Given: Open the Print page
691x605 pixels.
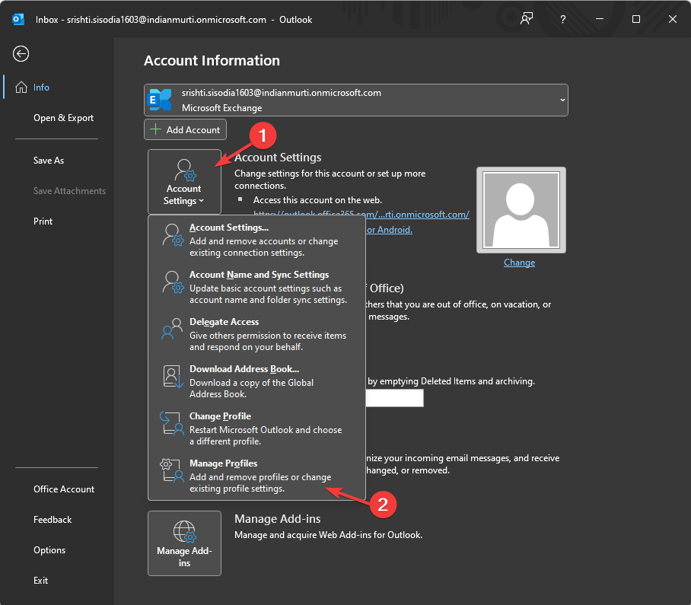Looking at the screenshot, I should pos(43,221).
